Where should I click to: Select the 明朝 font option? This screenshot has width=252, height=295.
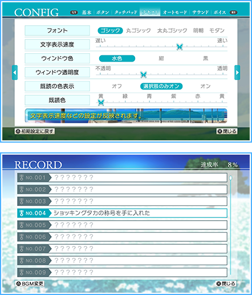point(198,30)
